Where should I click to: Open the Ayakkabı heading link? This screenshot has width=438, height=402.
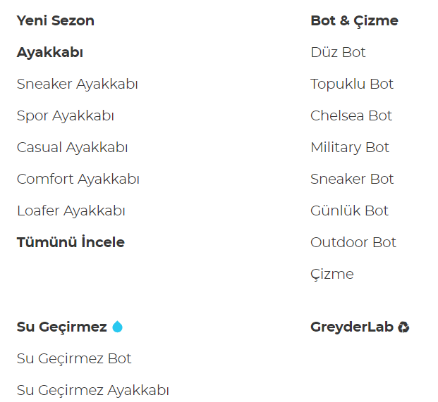tap(50, 52)
